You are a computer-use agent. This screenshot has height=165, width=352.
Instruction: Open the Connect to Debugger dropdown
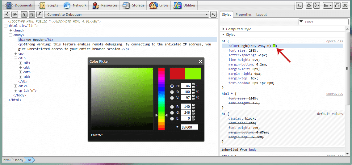[127, 15]
